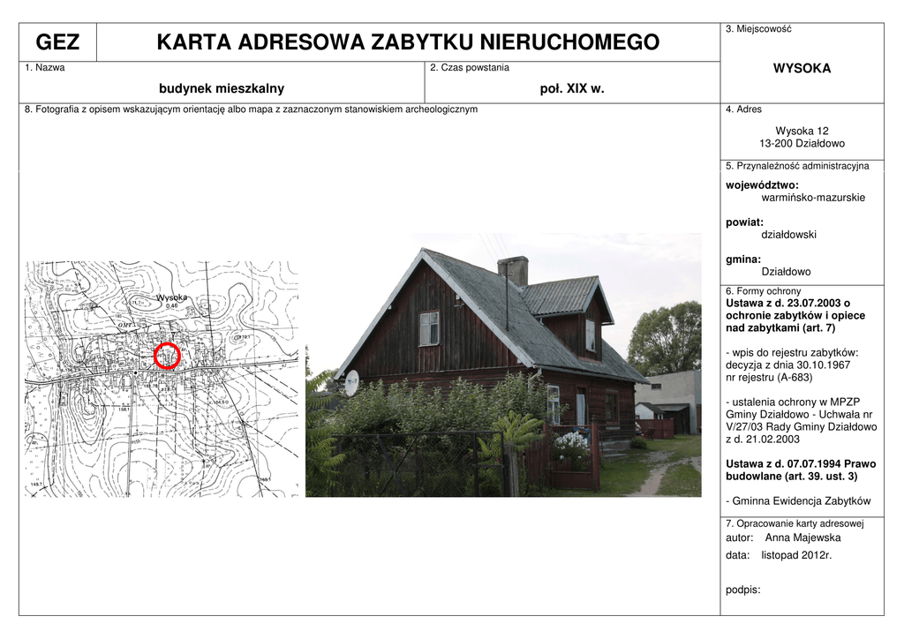
Task: Click the address line "Wysoka 12"
Action: 802,131
